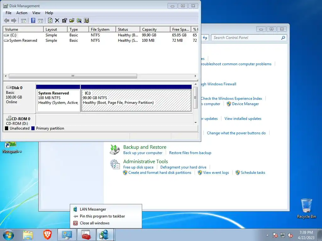Image resolution: width=322 pixels, height=241 pixels.
Task: Click the Delete X toolbar icon
Action: click(57, 20)
